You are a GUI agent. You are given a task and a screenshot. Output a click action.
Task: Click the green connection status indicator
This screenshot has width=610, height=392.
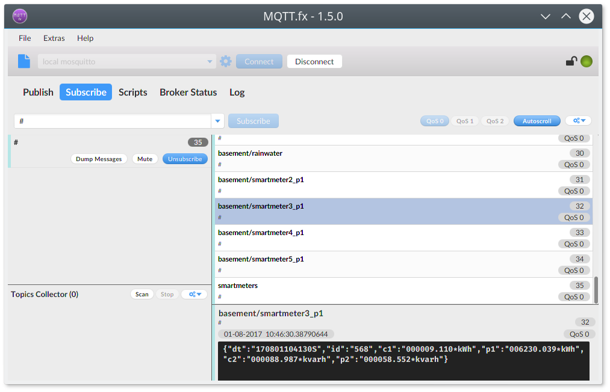[587, 61]
